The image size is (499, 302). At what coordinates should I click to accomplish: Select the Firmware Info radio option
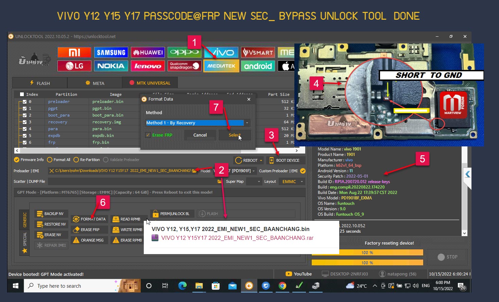[x=17, y=160]
